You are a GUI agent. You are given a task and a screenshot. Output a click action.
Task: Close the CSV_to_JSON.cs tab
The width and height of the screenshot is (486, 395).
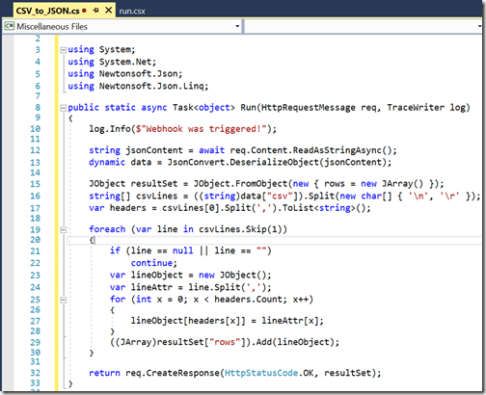coord(109,11)
